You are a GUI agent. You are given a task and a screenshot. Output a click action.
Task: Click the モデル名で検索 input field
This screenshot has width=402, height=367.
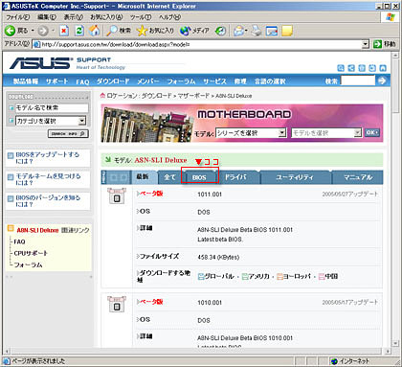[52, 108]
